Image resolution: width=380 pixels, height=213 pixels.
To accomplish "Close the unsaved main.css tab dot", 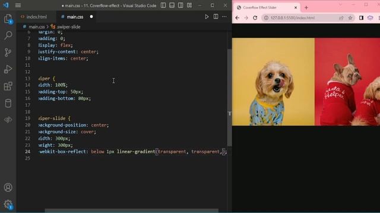I will [91, 17].
